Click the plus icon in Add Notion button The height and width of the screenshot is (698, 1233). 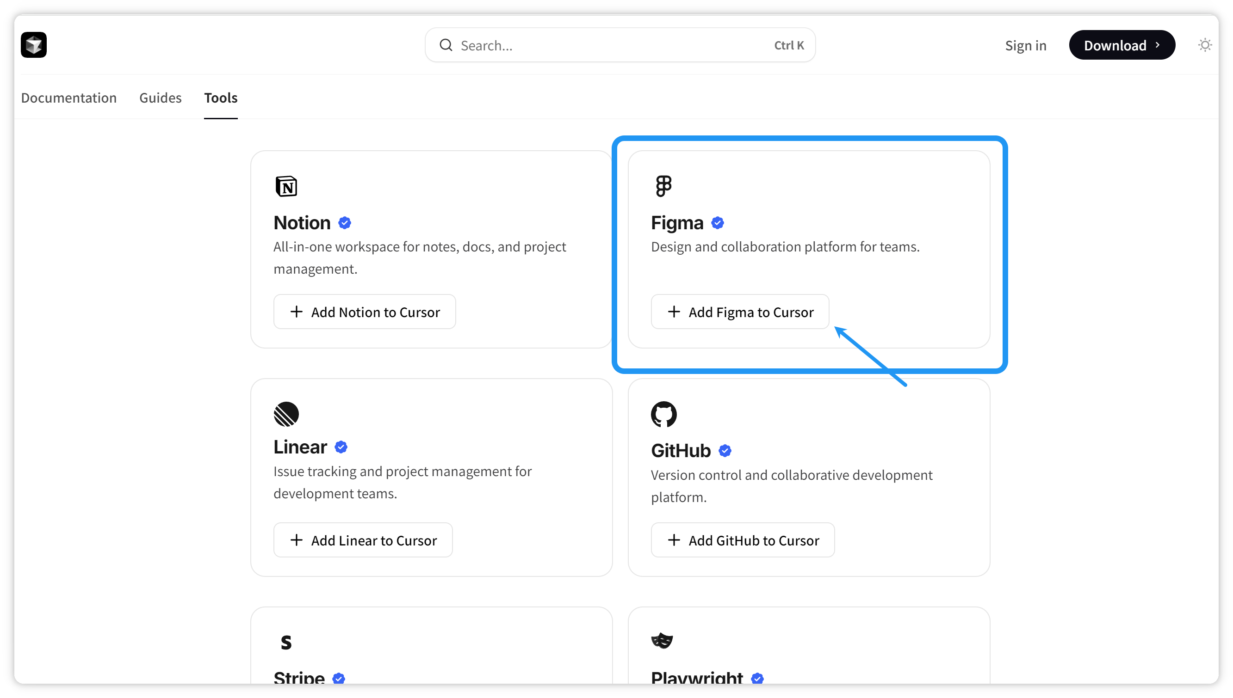[x=297, y=312]
